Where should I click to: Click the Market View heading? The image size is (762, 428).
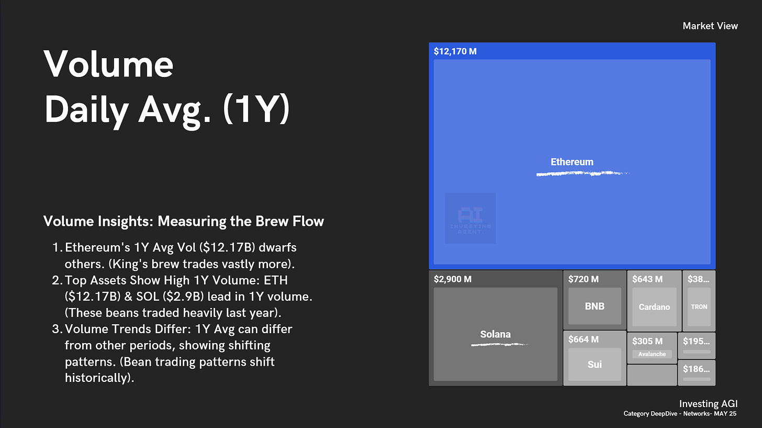[710, 26]
